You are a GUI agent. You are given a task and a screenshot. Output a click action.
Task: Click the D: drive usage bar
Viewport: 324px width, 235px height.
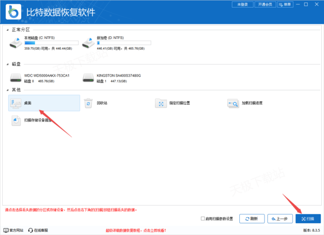point(124,43)
